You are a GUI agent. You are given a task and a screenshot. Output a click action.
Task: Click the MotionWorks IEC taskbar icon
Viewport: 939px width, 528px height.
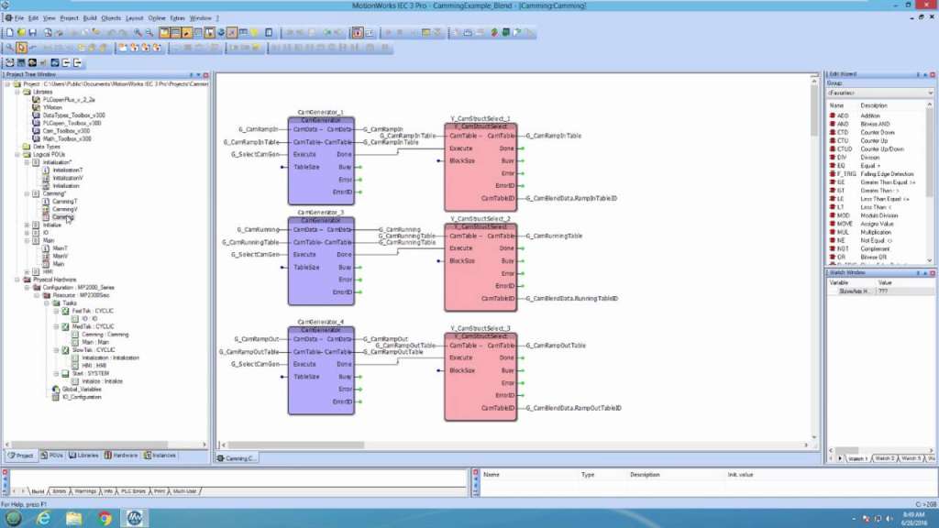[x=134, y=519]
